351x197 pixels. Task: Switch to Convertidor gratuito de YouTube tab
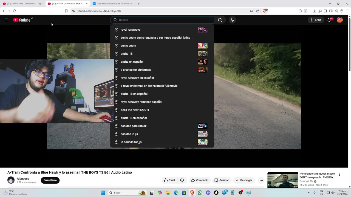112,4
